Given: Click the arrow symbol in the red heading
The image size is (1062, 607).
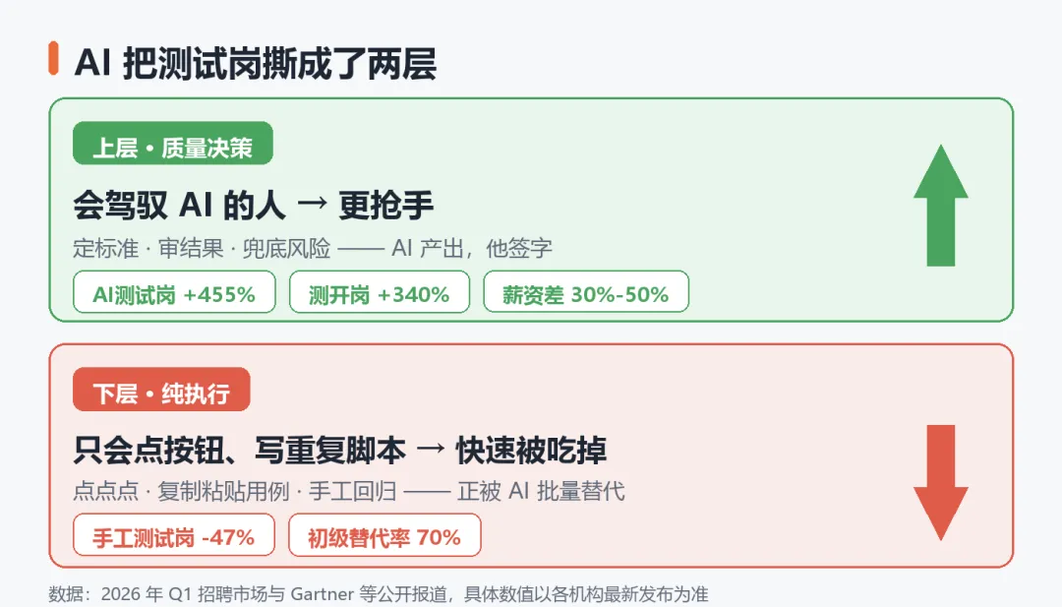Looking at the screenshot, I should (x=431, y=447).
